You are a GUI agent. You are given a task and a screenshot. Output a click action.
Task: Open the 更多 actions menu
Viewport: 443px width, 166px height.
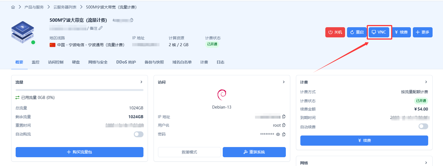point(422,32)
